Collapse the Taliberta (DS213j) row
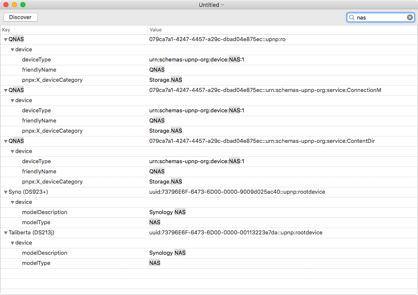 pos(6,233)
